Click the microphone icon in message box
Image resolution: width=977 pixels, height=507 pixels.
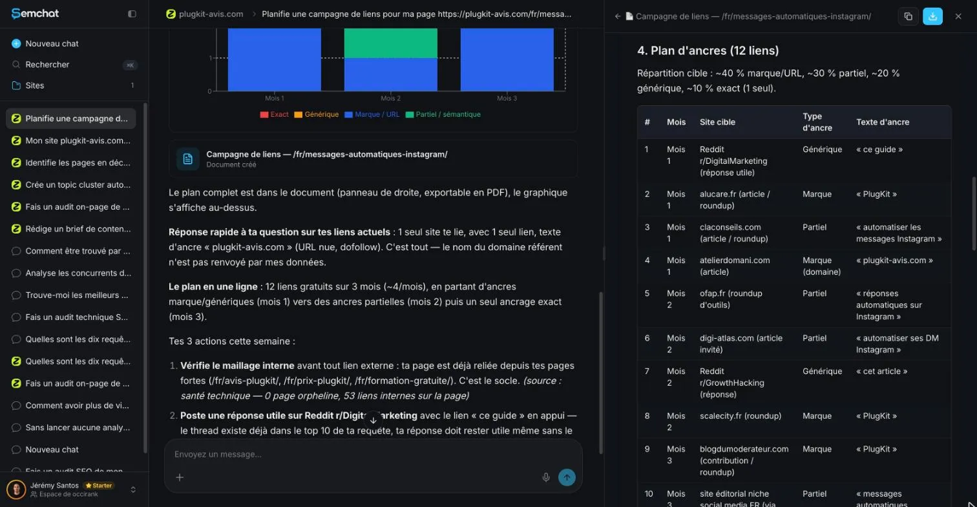[x=546, y=477]
